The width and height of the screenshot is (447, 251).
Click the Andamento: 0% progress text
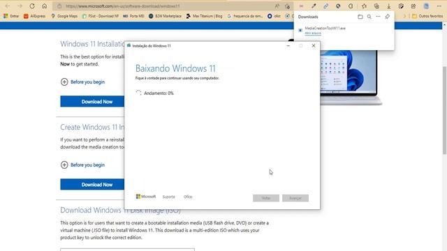[x=159, y=93]
